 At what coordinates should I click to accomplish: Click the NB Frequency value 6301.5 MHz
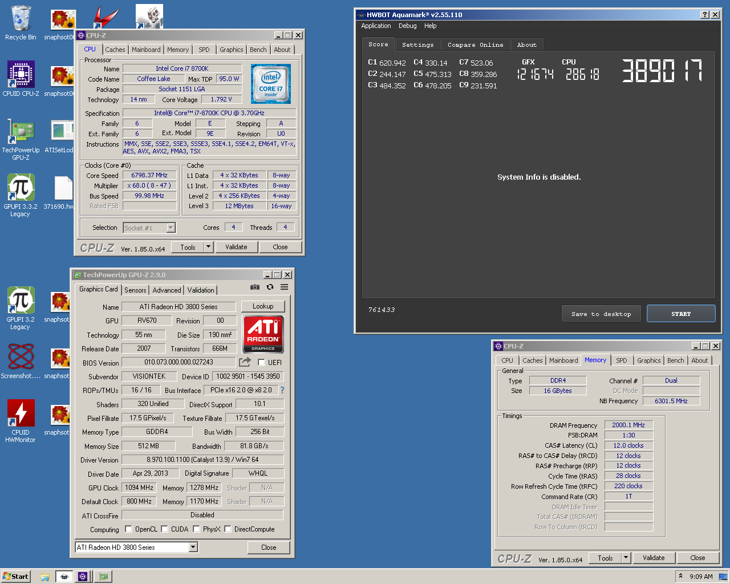click(x=671, y=401)
